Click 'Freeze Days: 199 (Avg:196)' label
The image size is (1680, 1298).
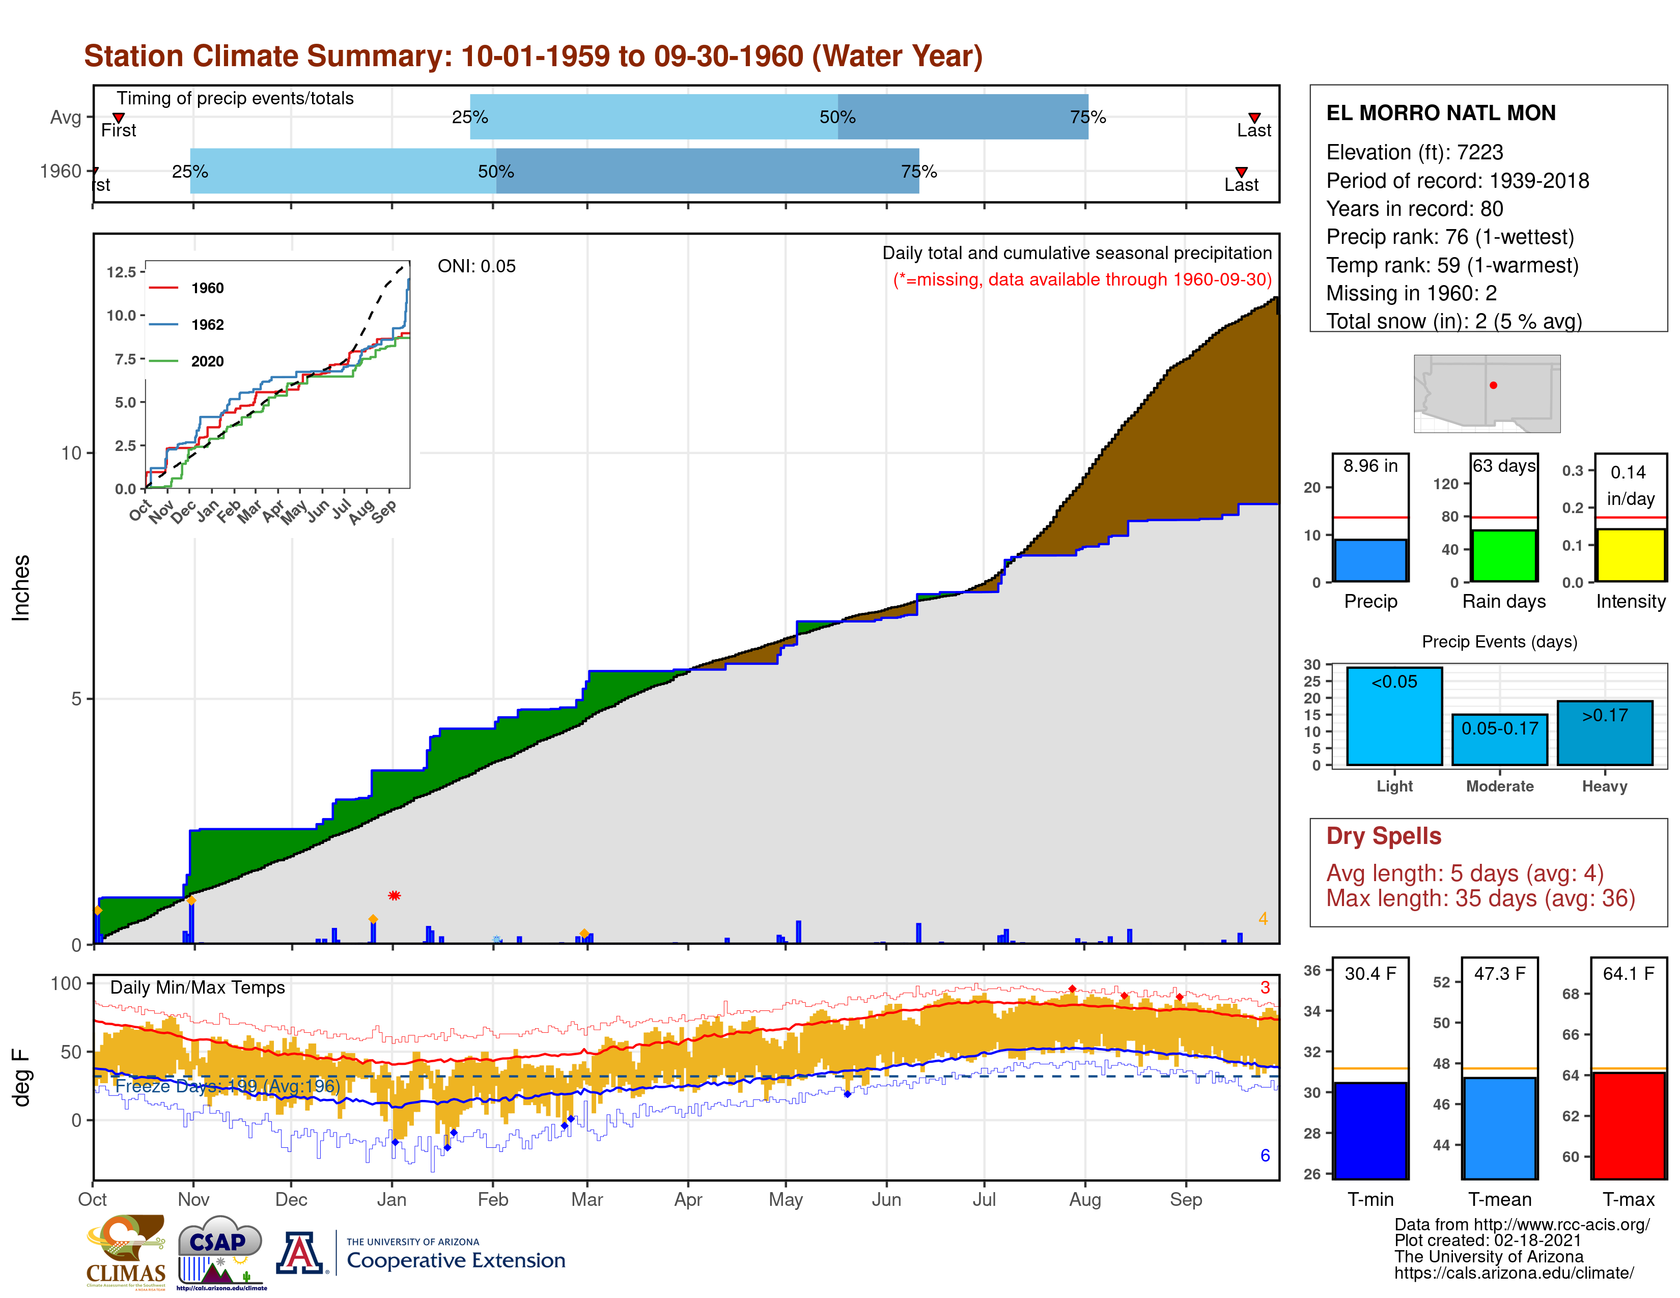[228, 1086]
